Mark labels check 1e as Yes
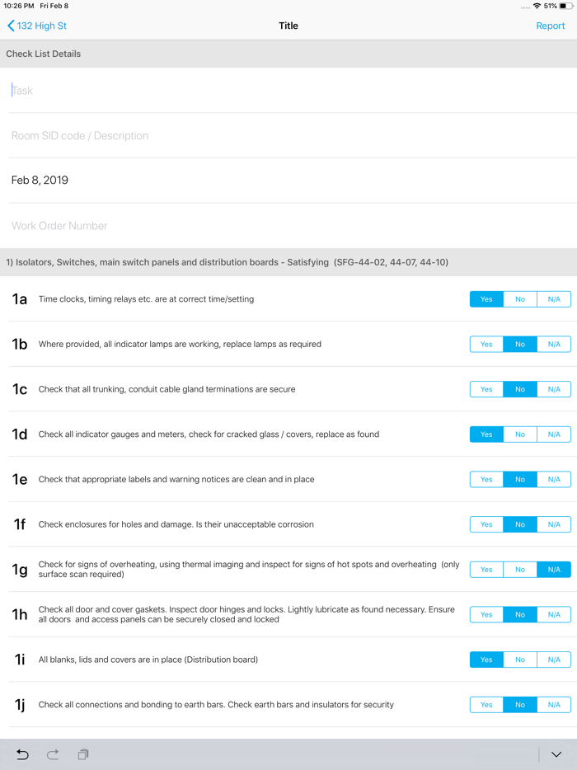577x770 pixels. click(x=486, y=479)
